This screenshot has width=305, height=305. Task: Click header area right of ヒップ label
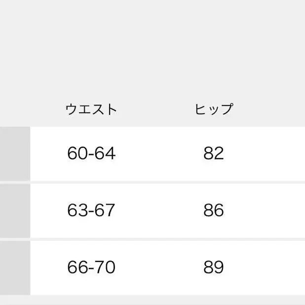coord(271,109)
